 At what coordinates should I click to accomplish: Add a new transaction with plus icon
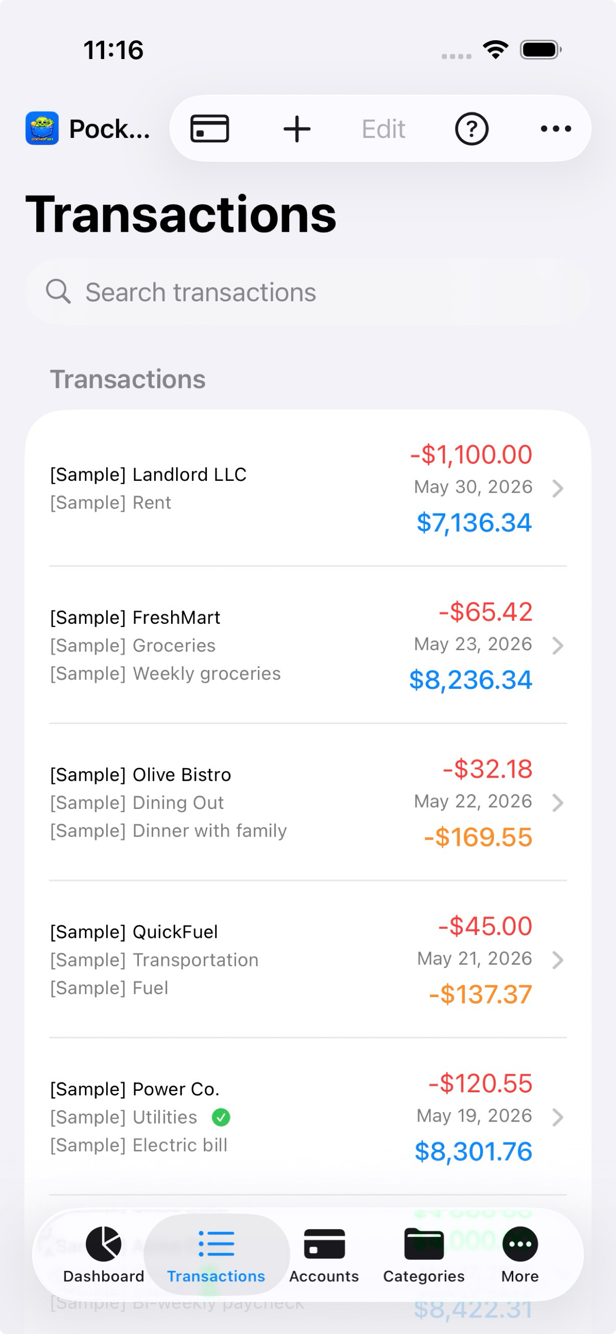click(297, 129)
